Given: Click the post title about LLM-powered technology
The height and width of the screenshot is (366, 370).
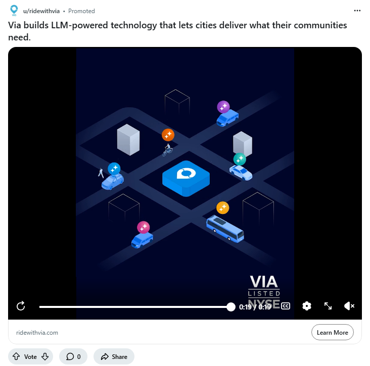Looking at the screenshot, I should click(177, 31).
